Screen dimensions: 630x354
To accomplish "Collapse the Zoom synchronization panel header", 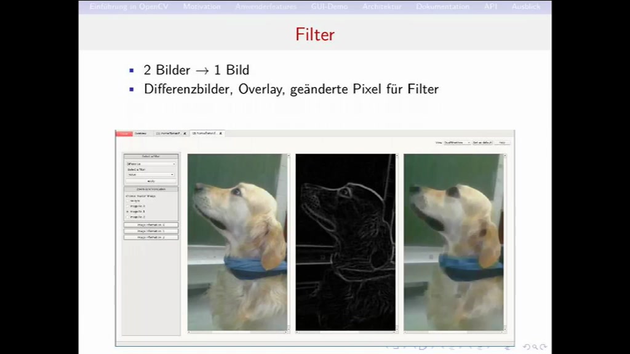I will pyautogui.click(x=151, y=189).
